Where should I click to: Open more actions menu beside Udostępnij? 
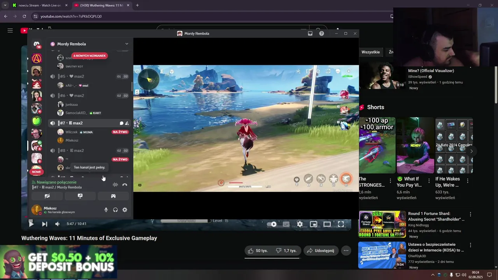pos(346,251)
